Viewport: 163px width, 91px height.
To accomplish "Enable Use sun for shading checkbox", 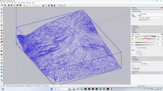I will pyautogui.click(x=137, y=48).
